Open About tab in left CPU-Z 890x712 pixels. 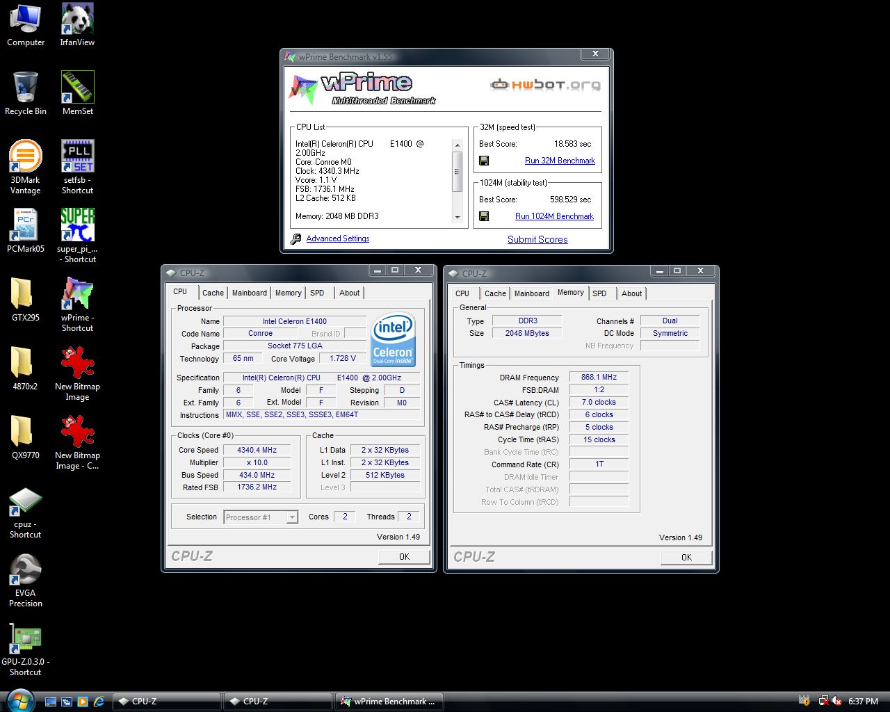350,293
